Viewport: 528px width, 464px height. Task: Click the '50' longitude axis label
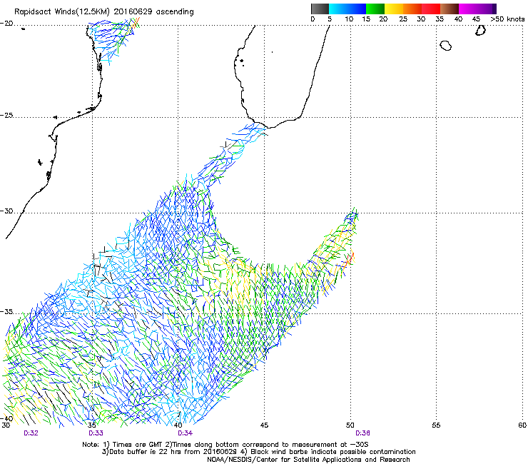tap(350, 425)
